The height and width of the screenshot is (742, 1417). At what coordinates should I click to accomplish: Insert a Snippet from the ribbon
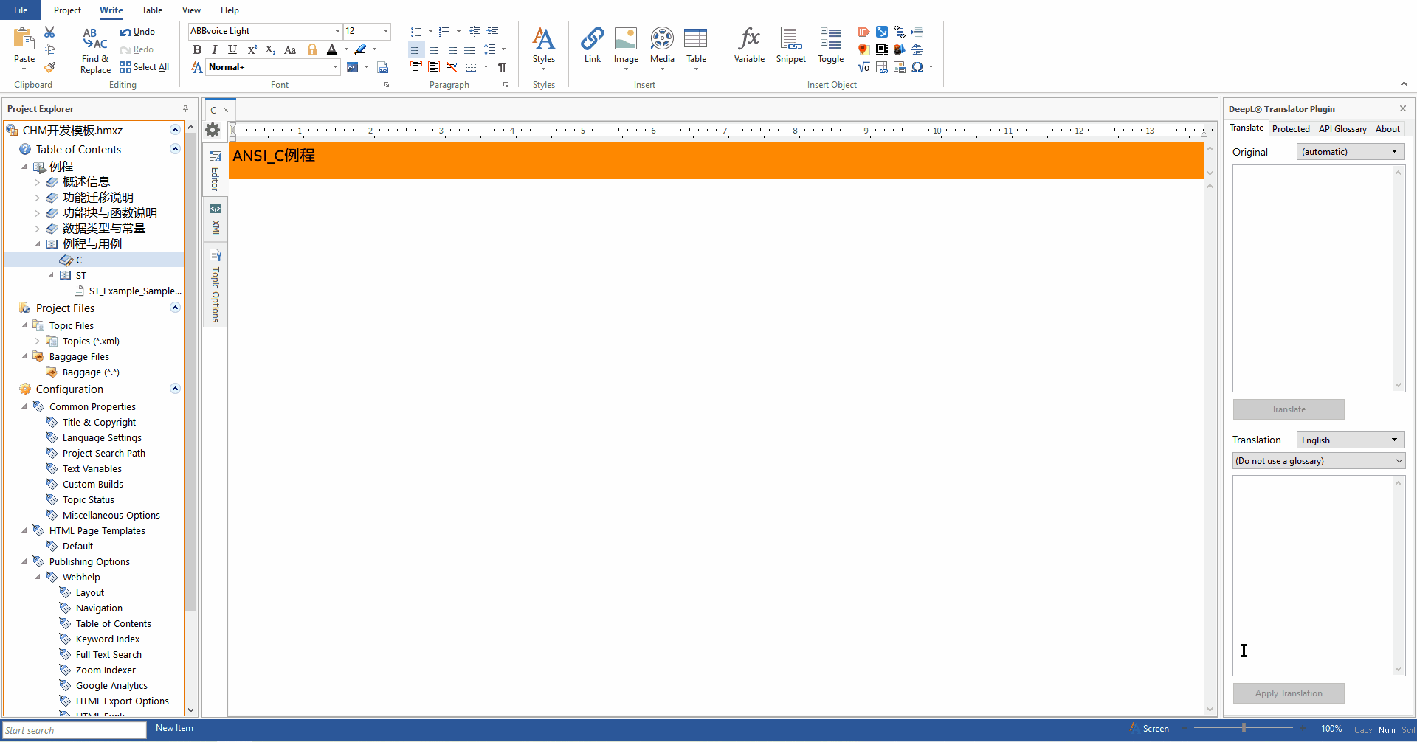click(x=790, y=39)
